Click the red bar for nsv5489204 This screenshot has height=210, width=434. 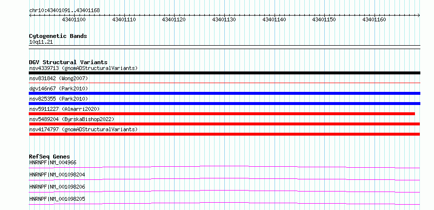pos(224,124)
